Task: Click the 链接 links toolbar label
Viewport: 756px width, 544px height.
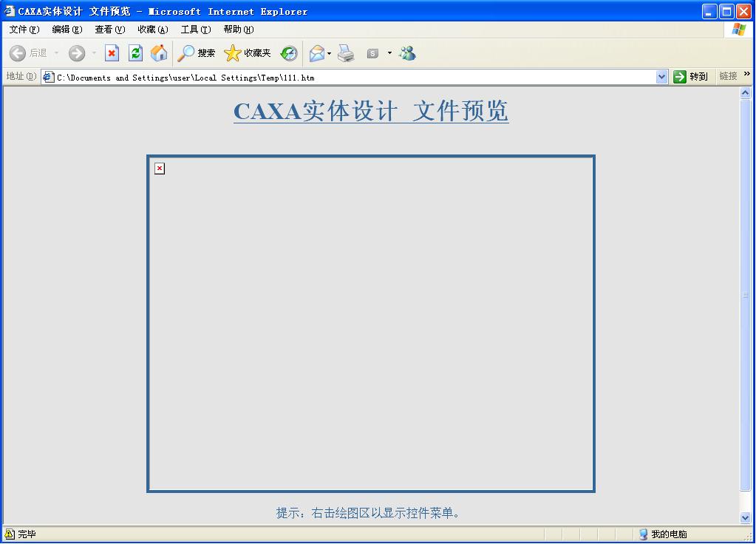Action: (728, 76)
